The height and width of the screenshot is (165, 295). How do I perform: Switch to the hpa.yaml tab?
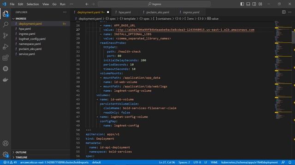pyautogui.click(x=124, y=12)
